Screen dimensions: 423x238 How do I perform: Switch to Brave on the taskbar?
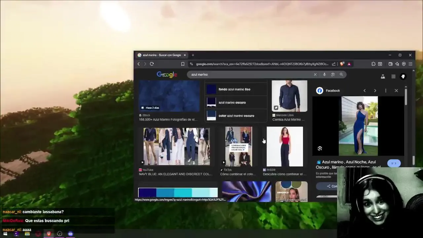click(x=49, y=234)
